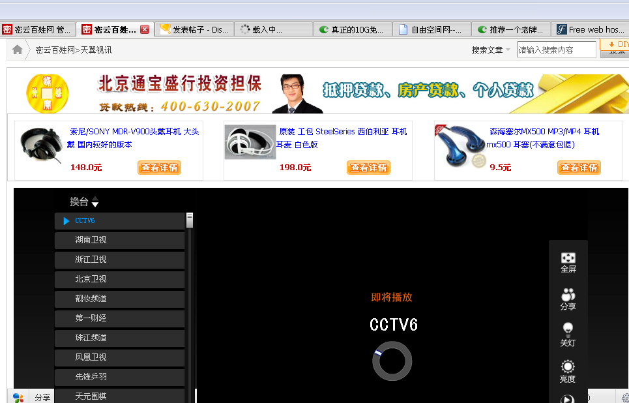The width and height of the screenshot is (629, 403).
Task: Open the 森海塞尔MX500 MP3/MP4 product link
Action: (x=543, y=138)
